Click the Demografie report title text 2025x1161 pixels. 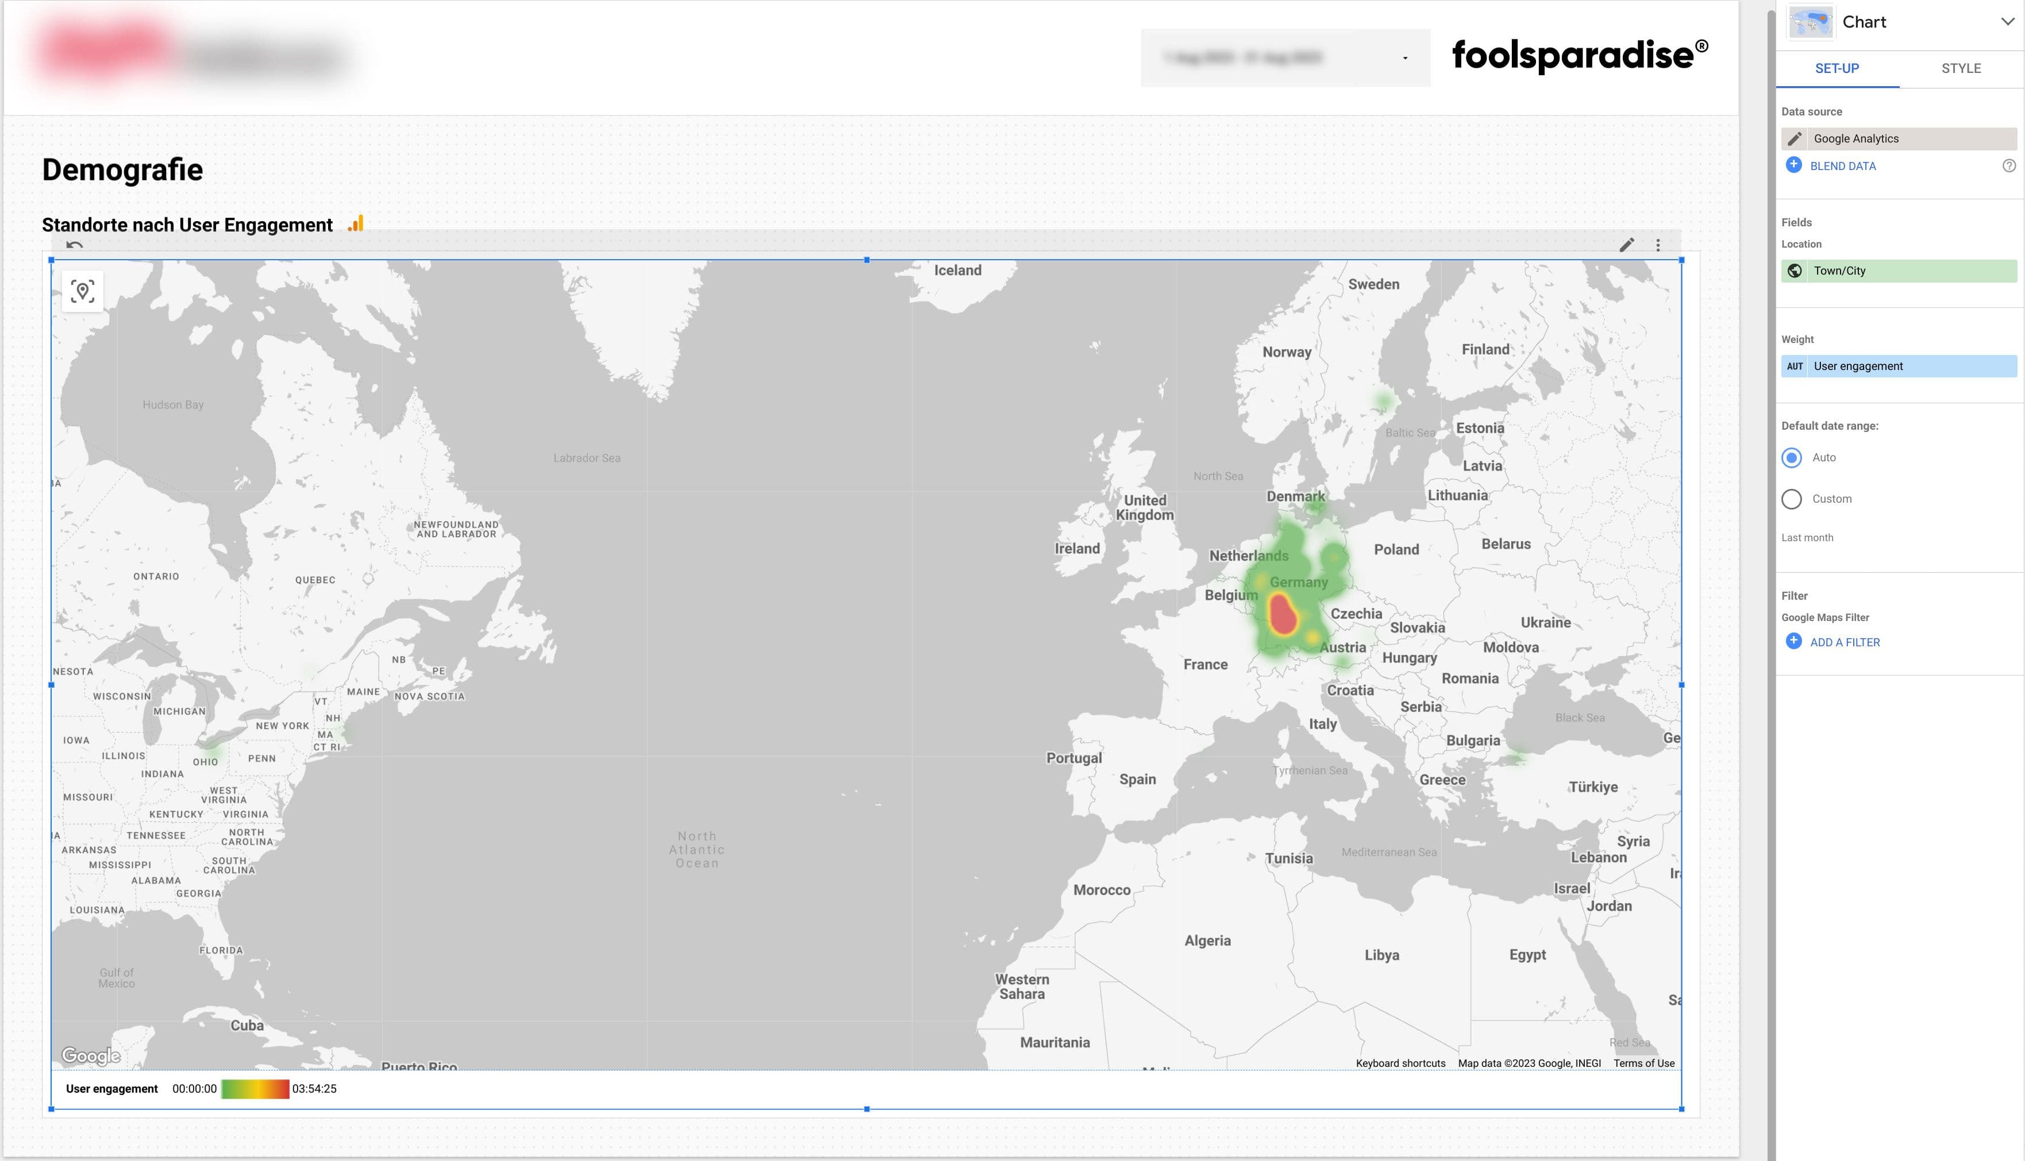point(122,168)
